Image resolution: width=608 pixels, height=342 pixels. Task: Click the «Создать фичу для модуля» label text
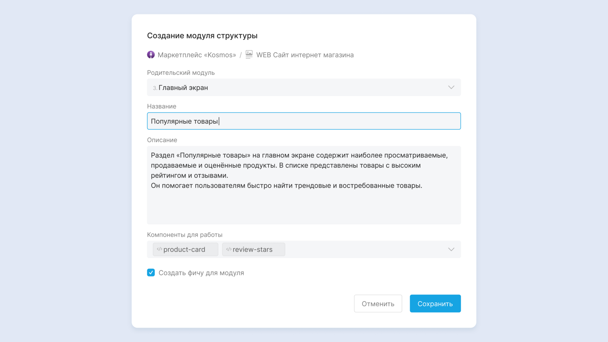[201, 273]
